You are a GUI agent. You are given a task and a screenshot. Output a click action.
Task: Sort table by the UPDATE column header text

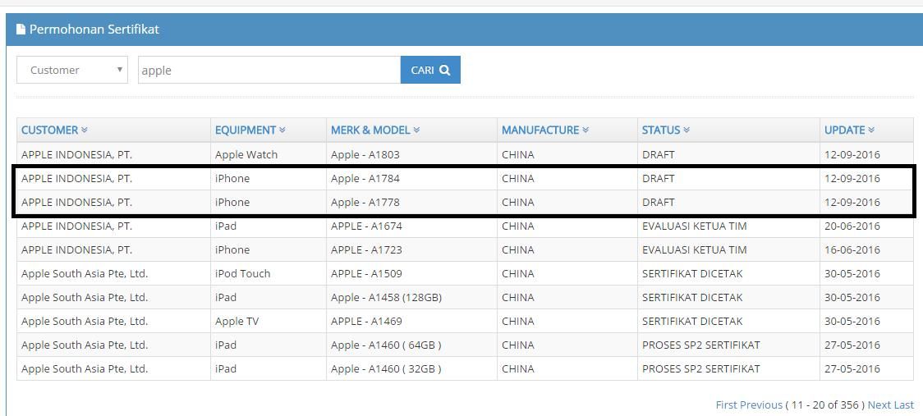(x=844, y=130)
